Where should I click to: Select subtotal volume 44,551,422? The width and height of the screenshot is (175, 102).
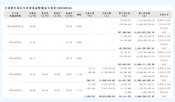tap(125, 96)
